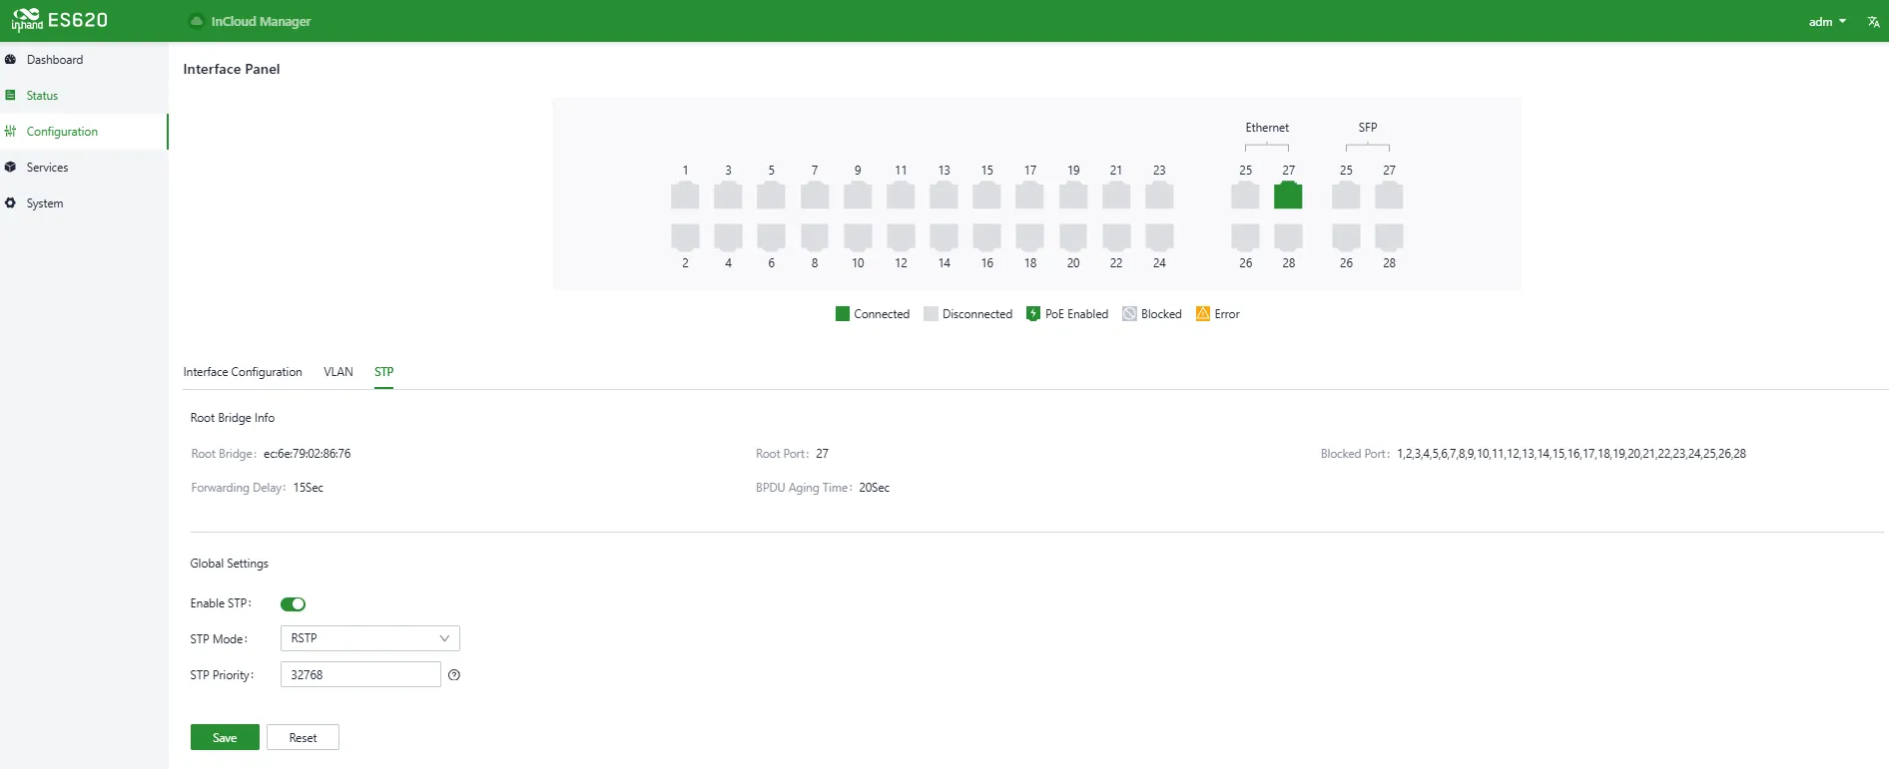Switch to the Interface Configuration tab
Viewport: 1889px width, 769px height.
click(243, 372)
